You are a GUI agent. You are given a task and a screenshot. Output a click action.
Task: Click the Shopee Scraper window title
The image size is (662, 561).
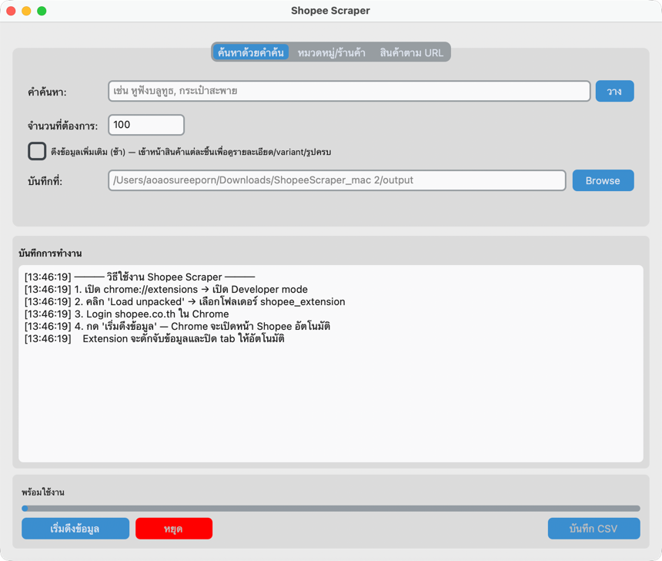(330, 11)
